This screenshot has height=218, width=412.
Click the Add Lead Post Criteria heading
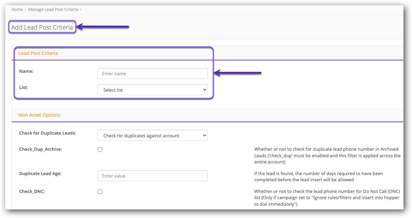point(42,27)
